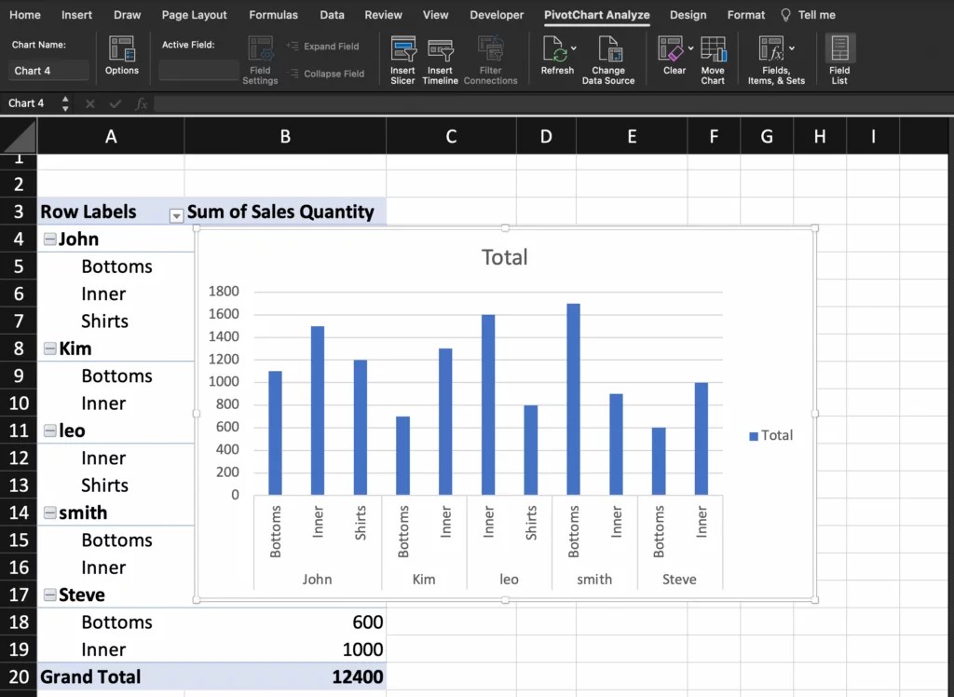Open the Clear dropdown menu
Viewport: 954px width, 697px height.
click(690, 48)
